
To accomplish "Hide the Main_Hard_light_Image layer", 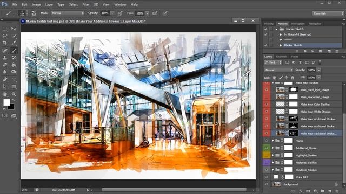I will [x=267, y=90].
